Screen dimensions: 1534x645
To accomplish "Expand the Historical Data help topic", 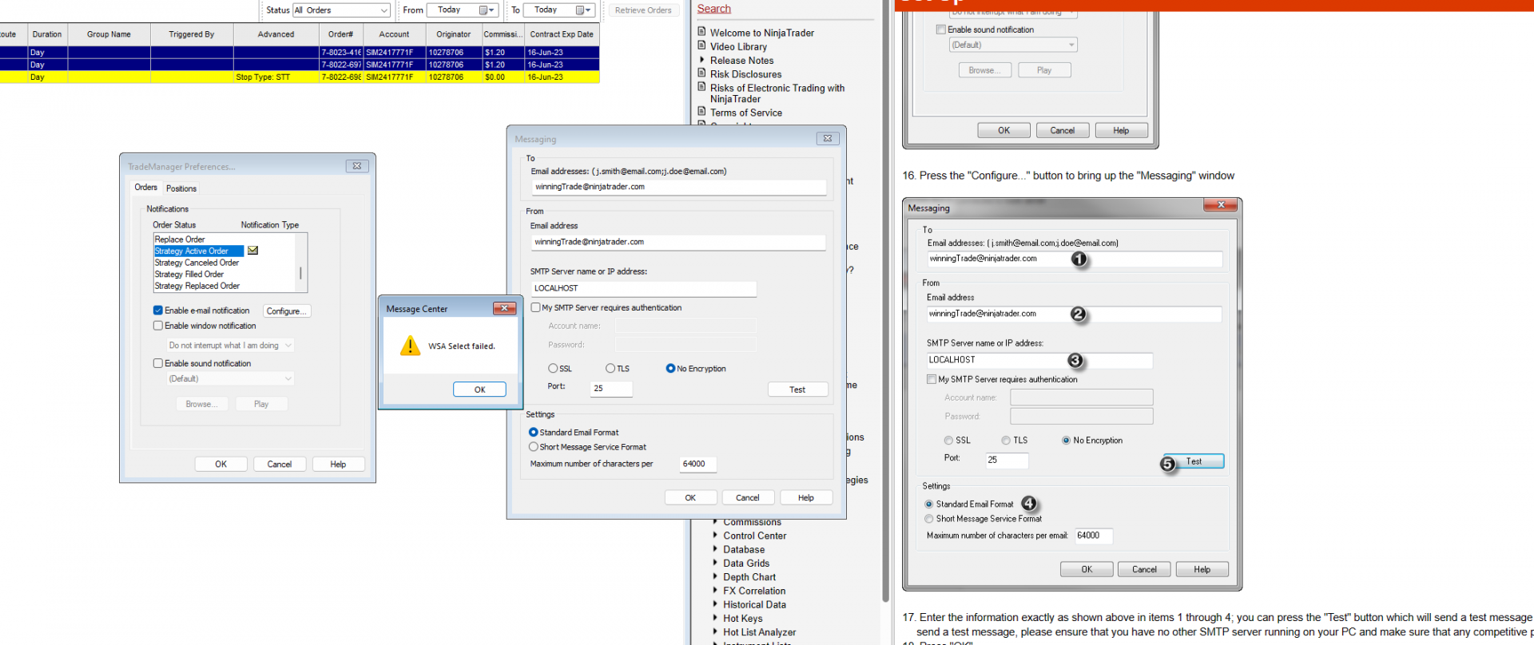I will tap(715, 604).
